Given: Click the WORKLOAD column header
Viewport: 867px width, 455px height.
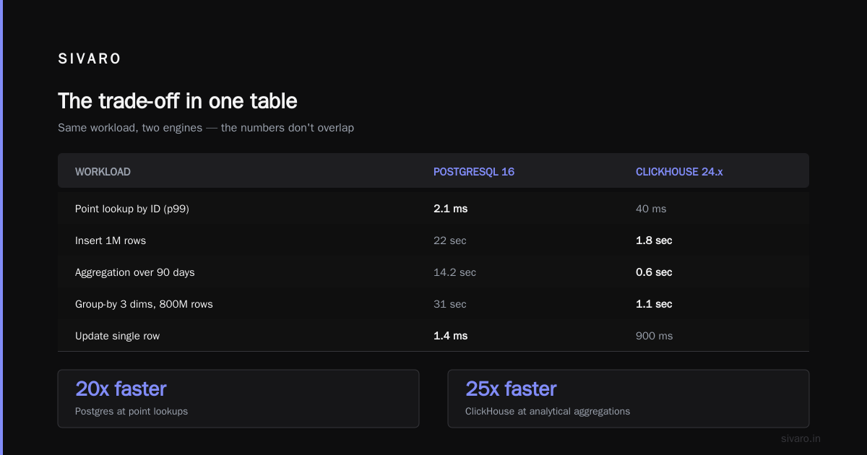Looking at the screenshot, I should (103, 172).
